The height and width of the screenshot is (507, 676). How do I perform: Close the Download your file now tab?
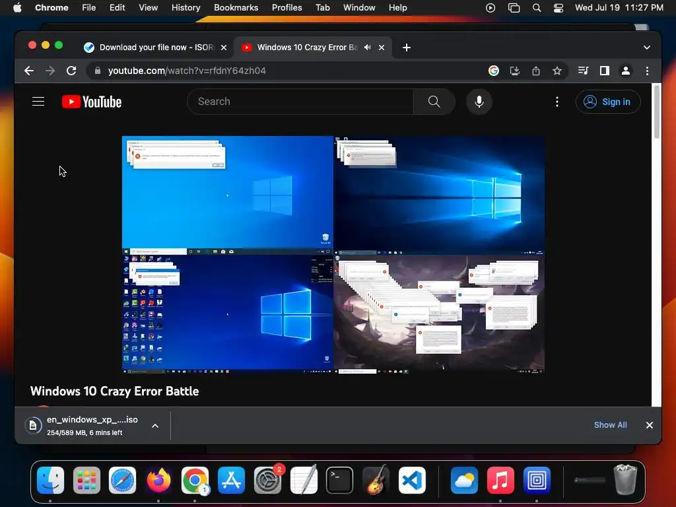tap(224, 48)
